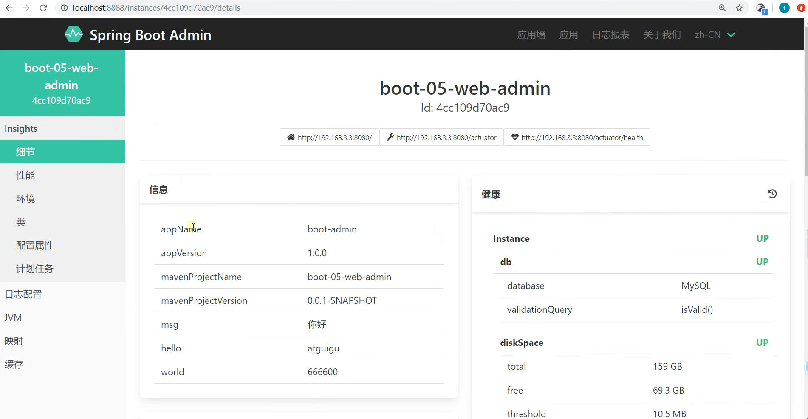
Task: Click the msg value 你好
Action: pyautogui.click(x=317, y=324)
